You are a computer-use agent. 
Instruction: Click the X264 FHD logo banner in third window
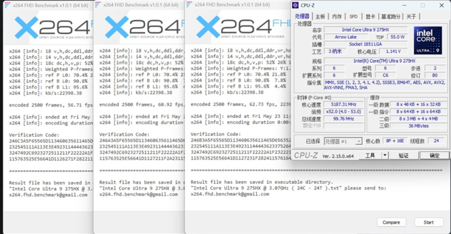238,27
